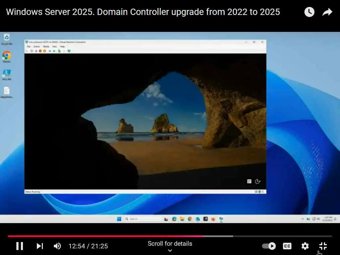
Task: Open Task View on the taskbar
Action: (166, 219)
